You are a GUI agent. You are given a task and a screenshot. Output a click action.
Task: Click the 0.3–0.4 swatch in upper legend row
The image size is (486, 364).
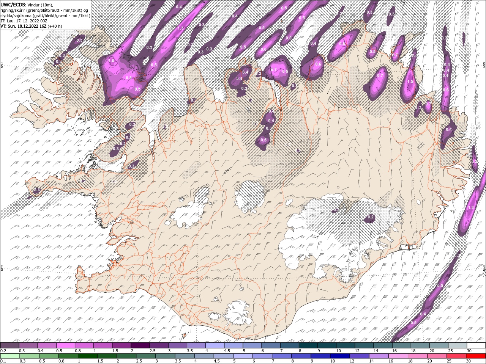pyautogui.click(x=28, y=345)
